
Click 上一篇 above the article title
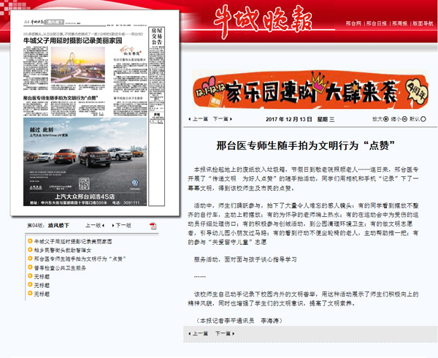coord(199,118)
